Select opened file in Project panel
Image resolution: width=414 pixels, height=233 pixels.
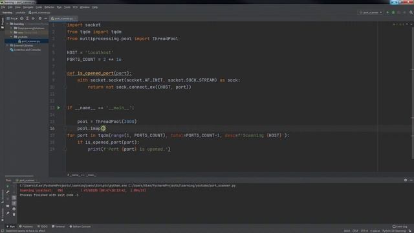point(21,19)
